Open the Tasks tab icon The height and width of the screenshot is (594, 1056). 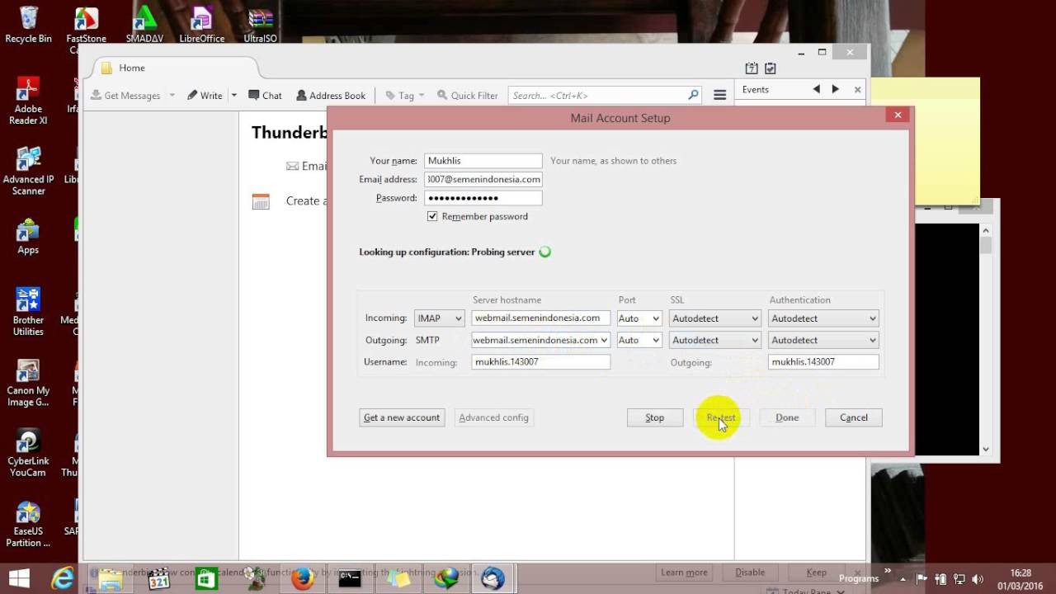770,68
